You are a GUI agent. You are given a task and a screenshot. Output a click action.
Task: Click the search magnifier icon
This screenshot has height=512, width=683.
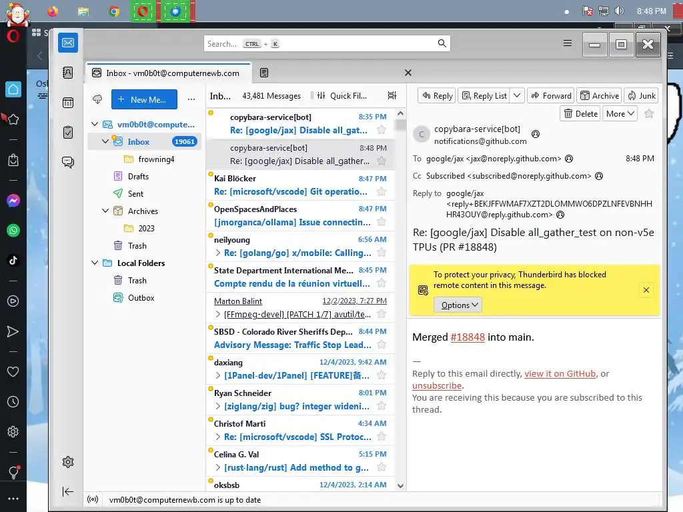(x=442, y=43)
